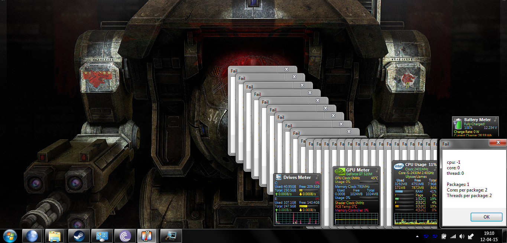Click 'Packages: 1' in Fail dialog
The image size is (507, 243).
[x=458, y=184]
